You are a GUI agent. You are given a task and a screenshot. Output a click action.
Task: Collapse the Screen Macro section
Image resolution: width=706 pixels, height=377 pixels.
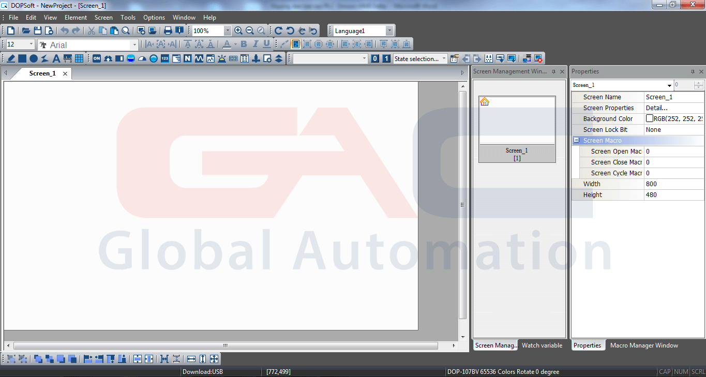pos(576,141)
